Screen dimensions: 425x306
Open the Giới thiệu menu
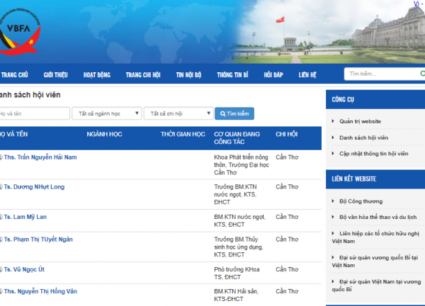coord(55,74)
